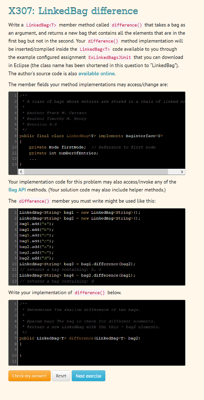Click the 'public final class LinkedBag<T>' declaration line
The height and width of the screenshot is (400, 204).
click(x=91, y=136)
